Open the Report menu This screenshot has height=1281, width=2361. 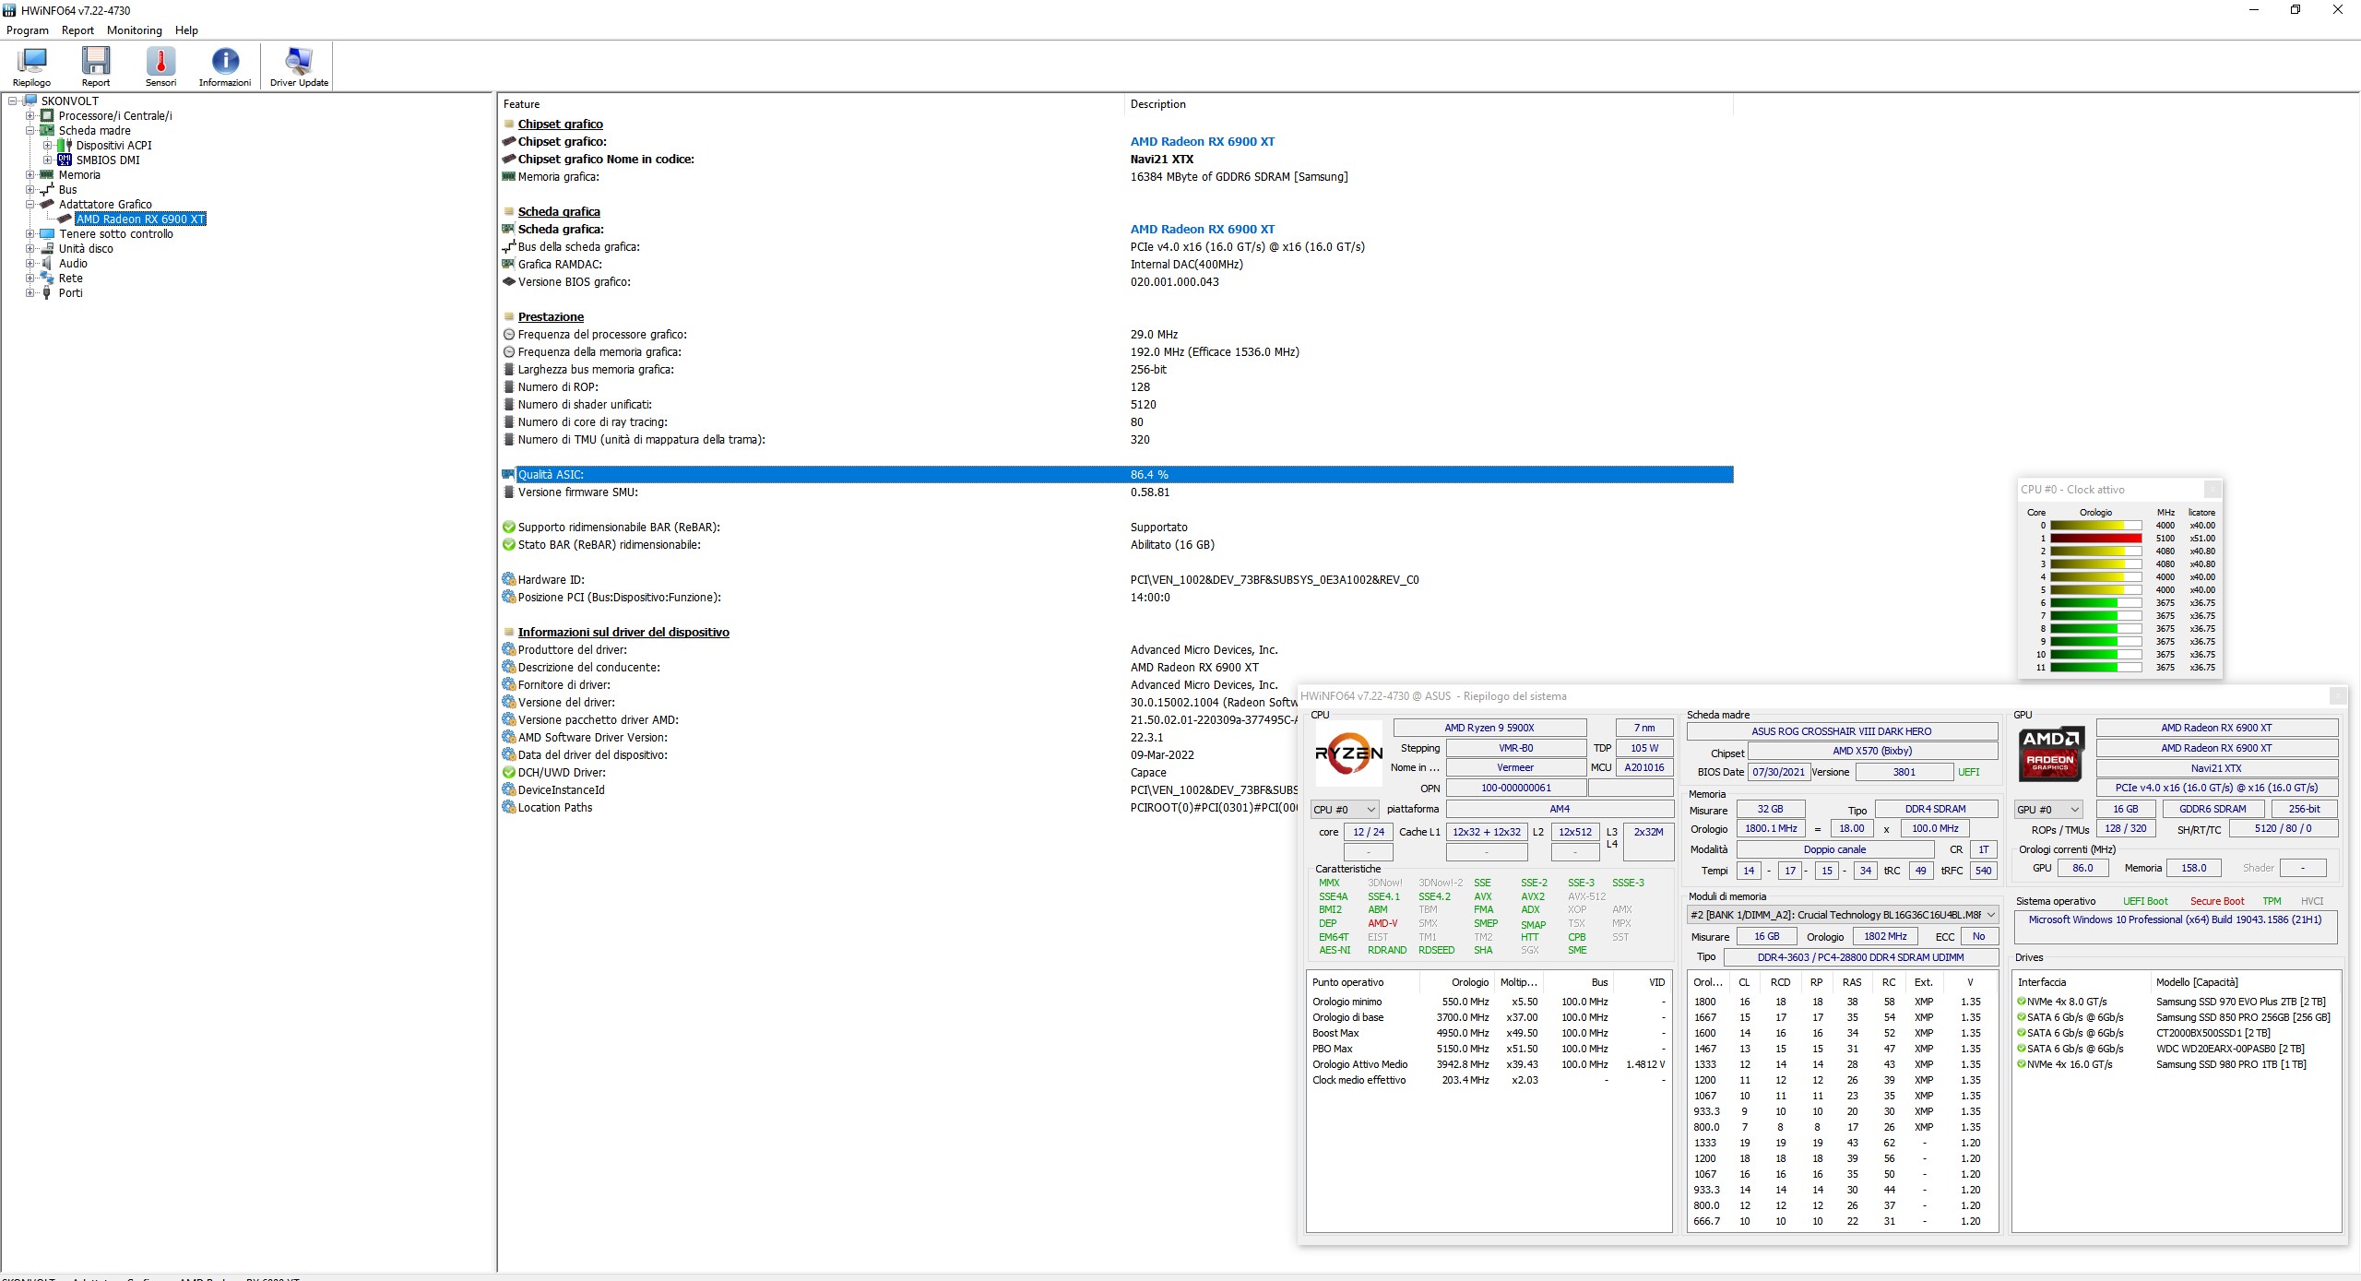[77, 30]
